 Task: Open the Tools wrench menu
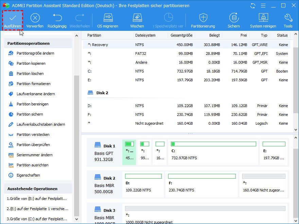coord(288,18)
